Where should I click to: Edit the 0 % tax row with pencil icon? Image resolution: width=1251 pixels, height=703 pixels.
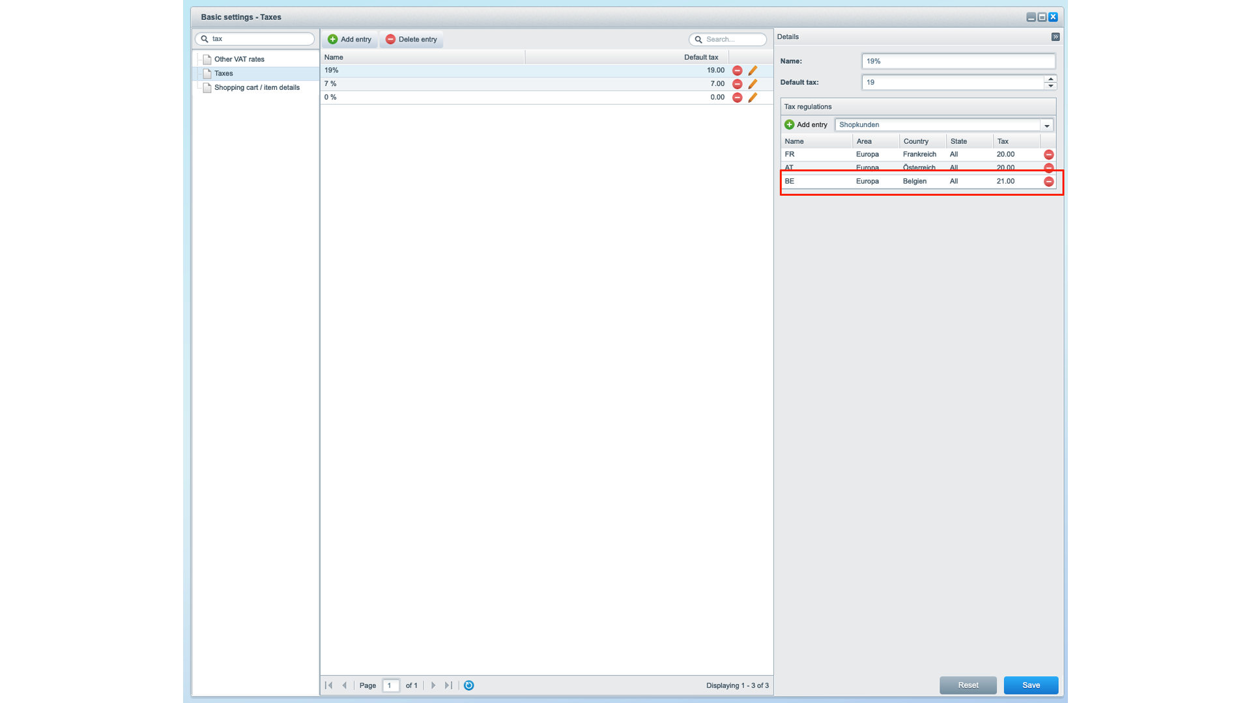(753, 98)
